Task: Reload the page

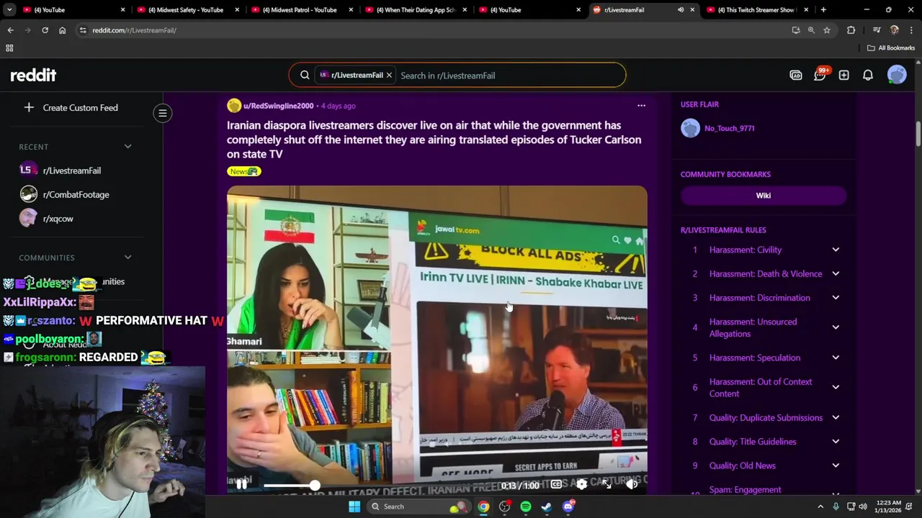Action: [45, 30]
